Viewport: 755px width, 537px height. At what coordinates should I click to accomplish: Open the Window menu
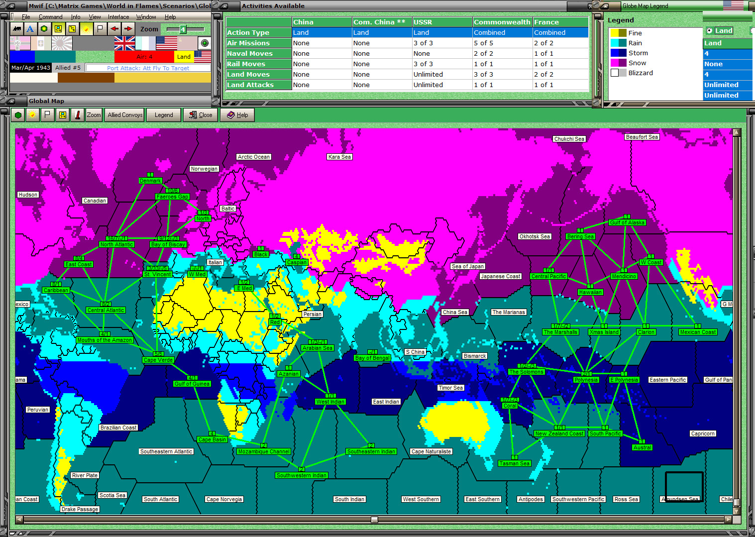(x=146, y=17)
